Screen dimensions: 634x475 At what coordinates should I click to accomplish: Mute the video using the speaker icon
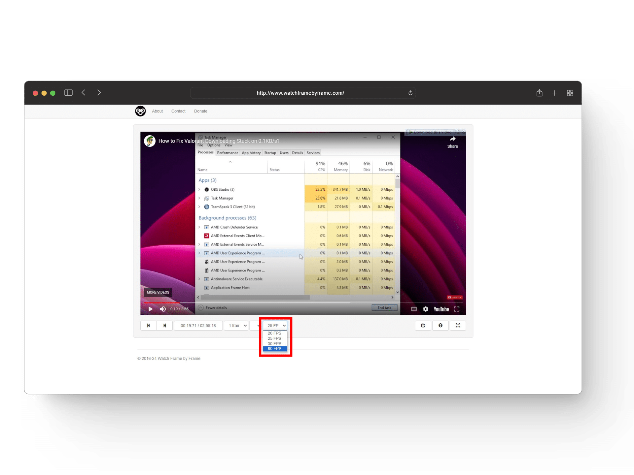pyautogui.click(x=162, y=309)
